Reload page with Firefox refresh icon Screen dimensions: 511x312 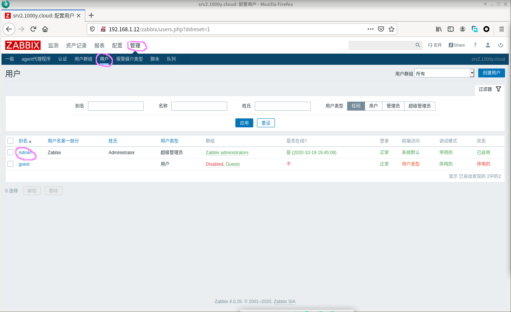[33, 29]
